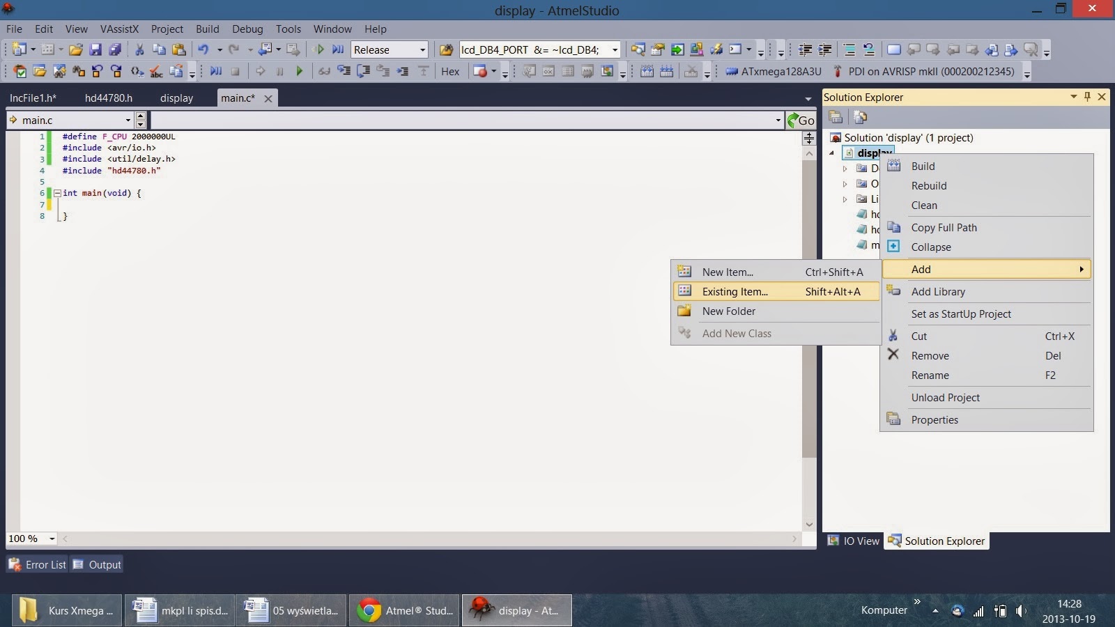This screenshot has width=1115, height=627.
Task: Select Copy Full Path in context menu
Action: 987,227
